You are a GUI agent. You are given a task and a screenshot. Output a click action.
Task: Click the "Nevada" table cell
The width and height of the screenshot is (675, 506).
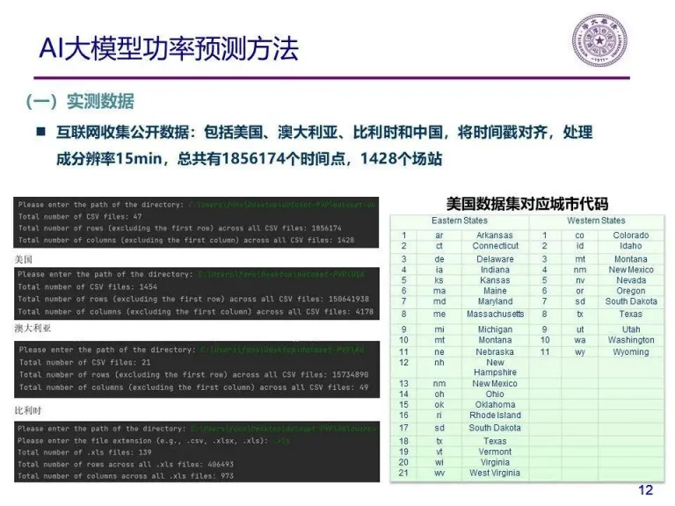(631, 280)
